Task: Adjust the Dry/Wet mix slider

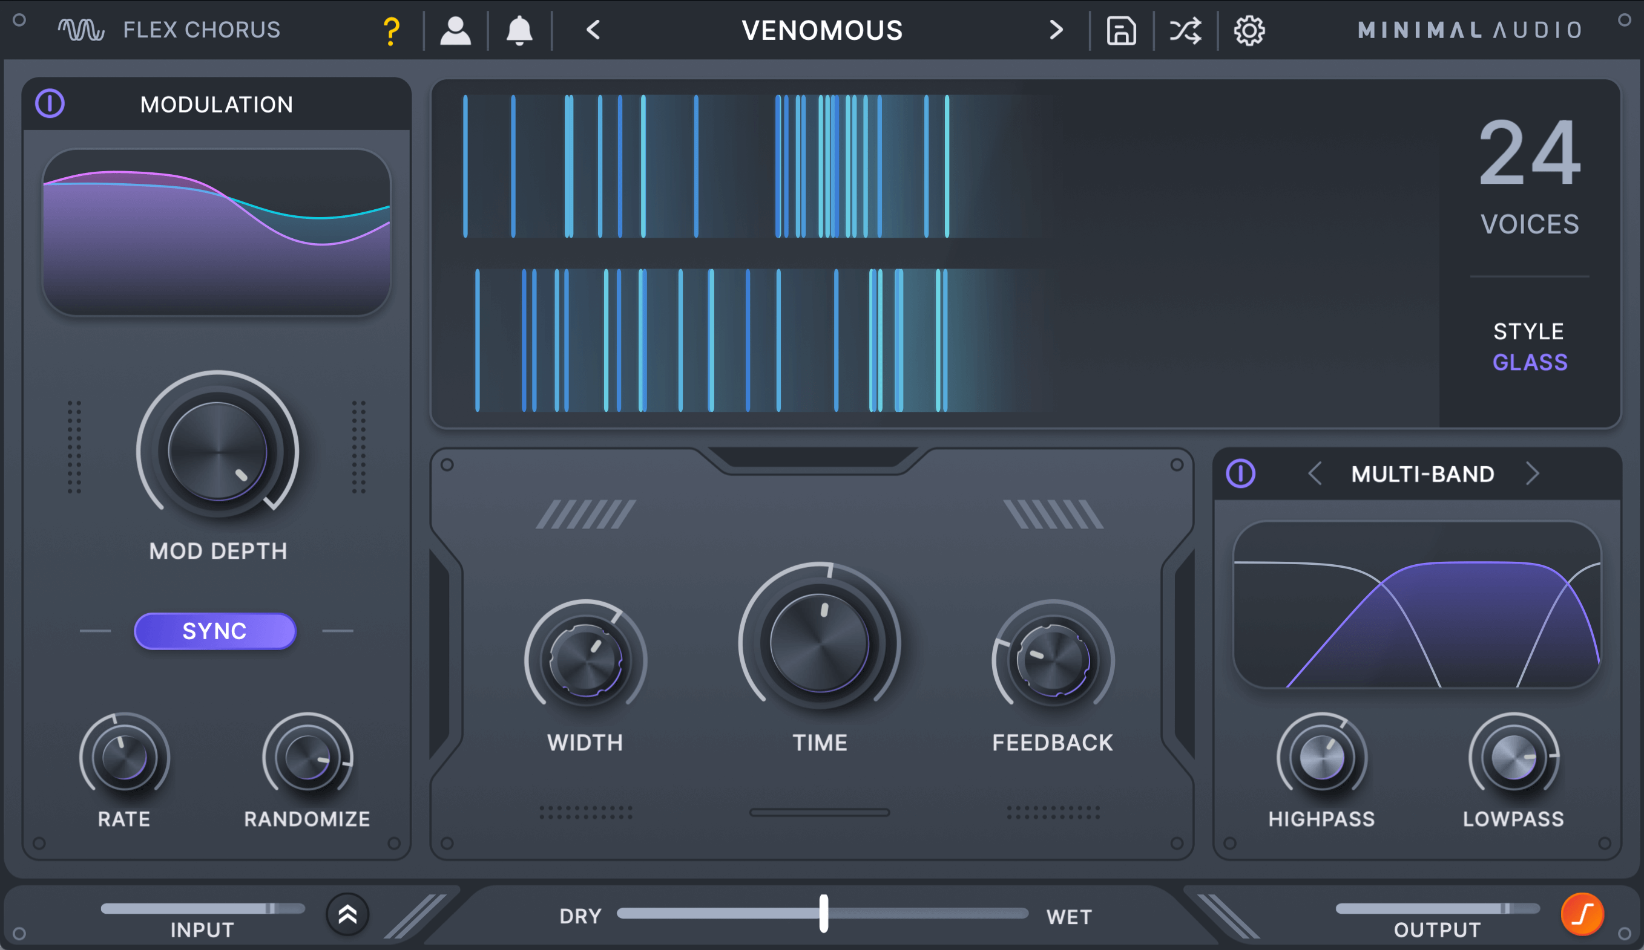Action: click(x=823, y=915)
